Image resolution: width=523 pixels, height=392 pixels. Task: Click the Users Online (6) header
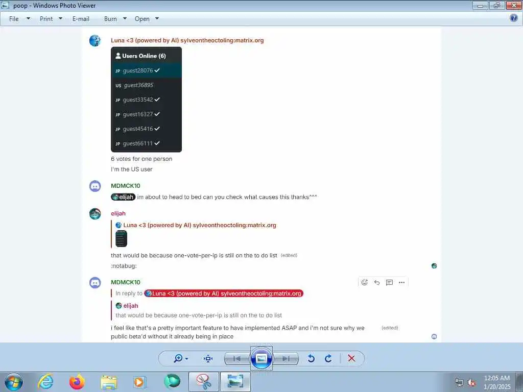click(141, 56)
